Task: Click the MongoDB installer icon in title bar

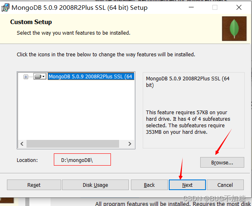Action: [x=5, y=8]
